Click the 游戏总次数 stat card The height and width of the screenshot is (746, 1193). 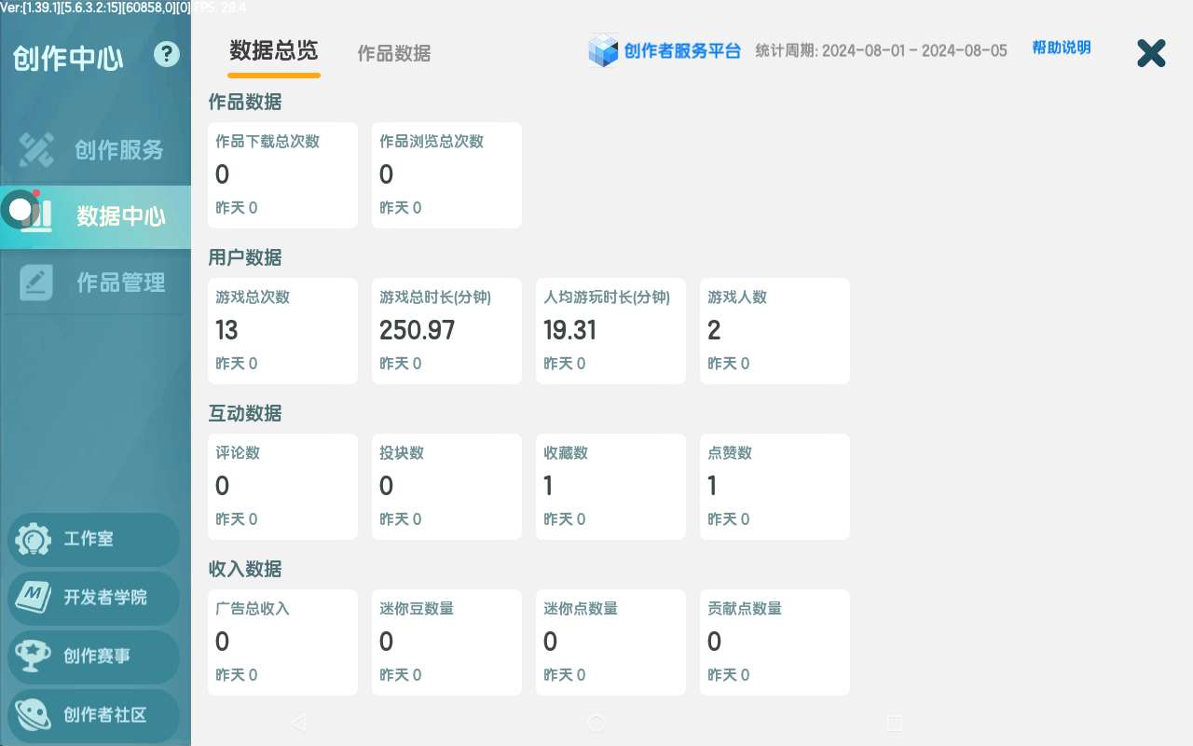coord(282,331)
